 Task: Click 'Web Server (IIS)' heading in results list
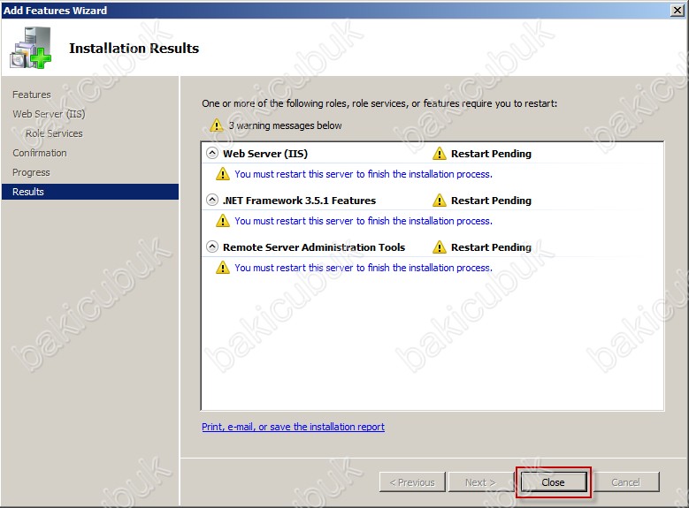pyautogui.click(x=265, y=154)
